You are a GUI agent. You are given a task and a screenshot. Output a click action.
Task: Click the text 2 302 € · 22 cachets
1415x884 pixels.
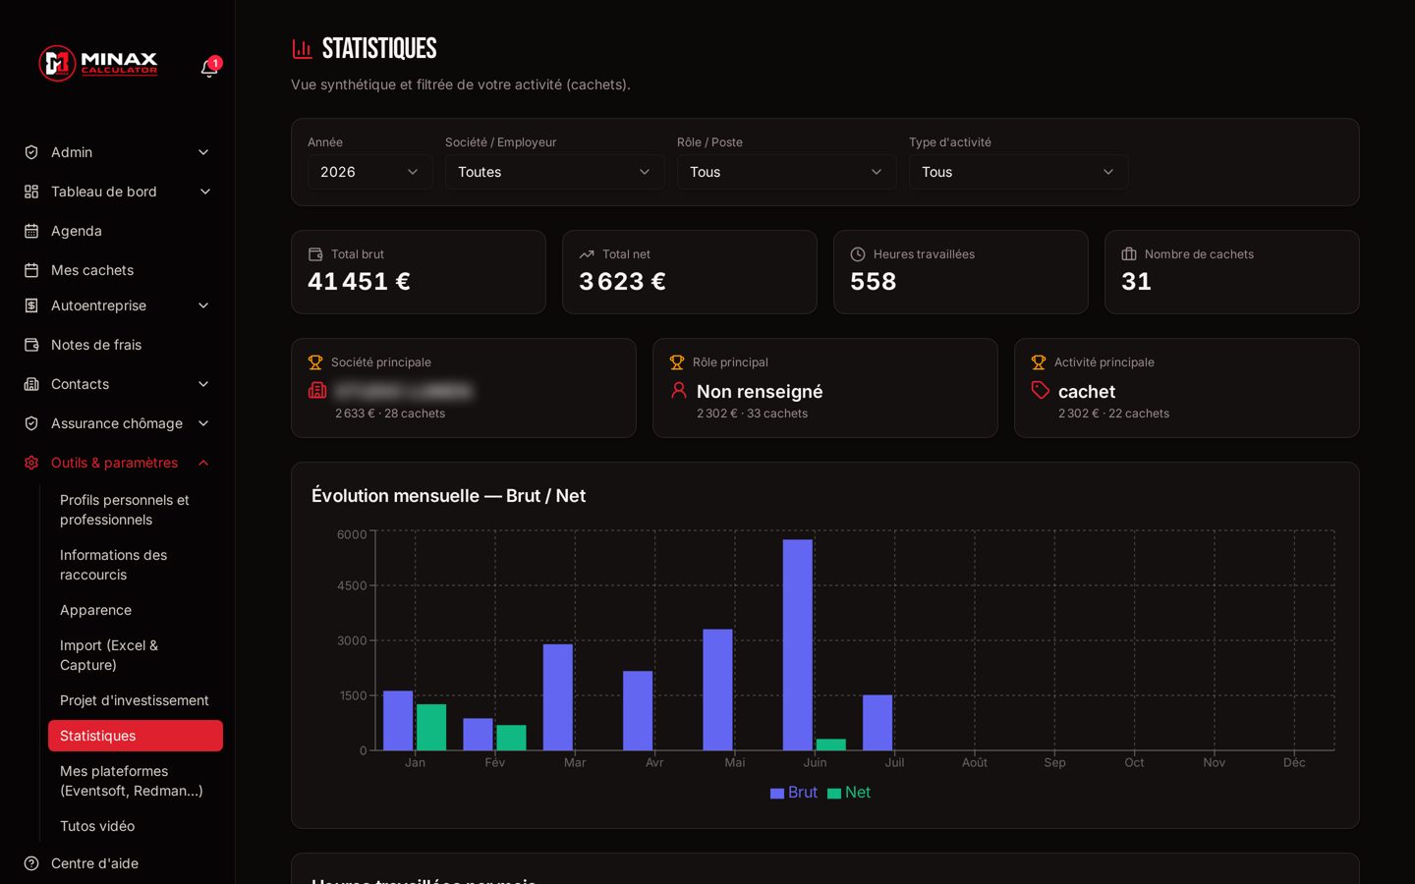pos(1113,414)
